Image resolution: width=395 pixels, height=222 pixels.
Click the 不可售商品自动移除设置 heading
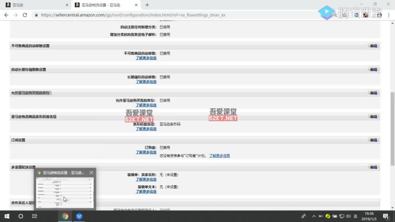coord(30,46)
